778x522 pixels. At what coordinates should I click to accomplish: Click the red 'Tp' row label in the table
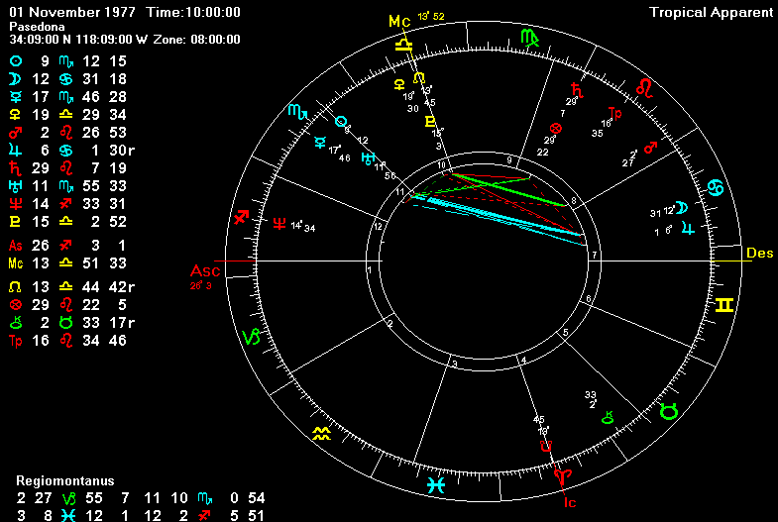(16, 342)
